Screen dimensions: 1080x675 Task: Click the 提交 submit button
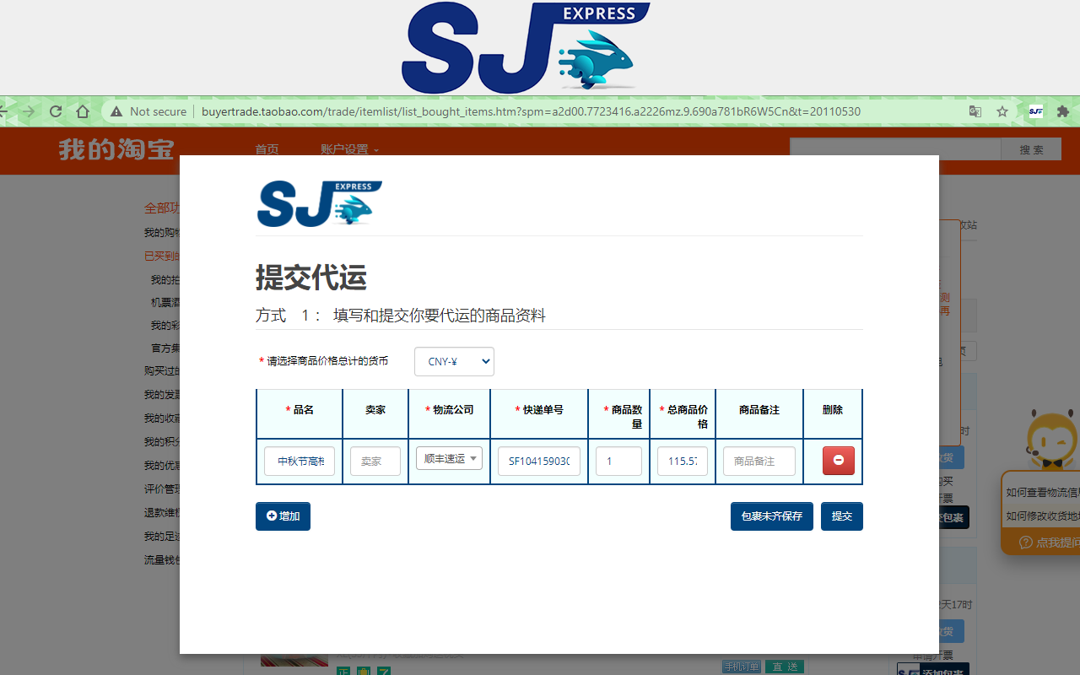[x=842, y=516]
